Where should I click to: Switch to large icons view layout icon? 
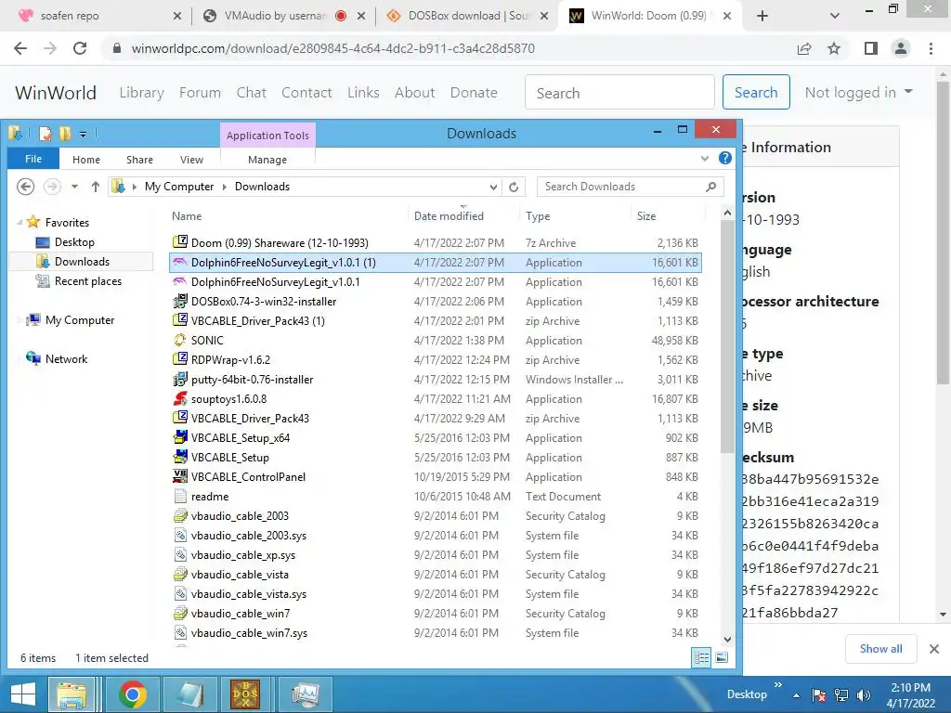pyautogui.click(x=722, y=658)
